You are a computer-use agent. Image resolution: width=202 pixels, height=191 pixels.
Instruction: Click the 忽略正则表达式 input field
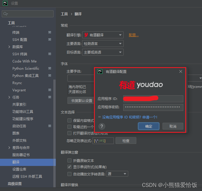[x=103, y=141]
